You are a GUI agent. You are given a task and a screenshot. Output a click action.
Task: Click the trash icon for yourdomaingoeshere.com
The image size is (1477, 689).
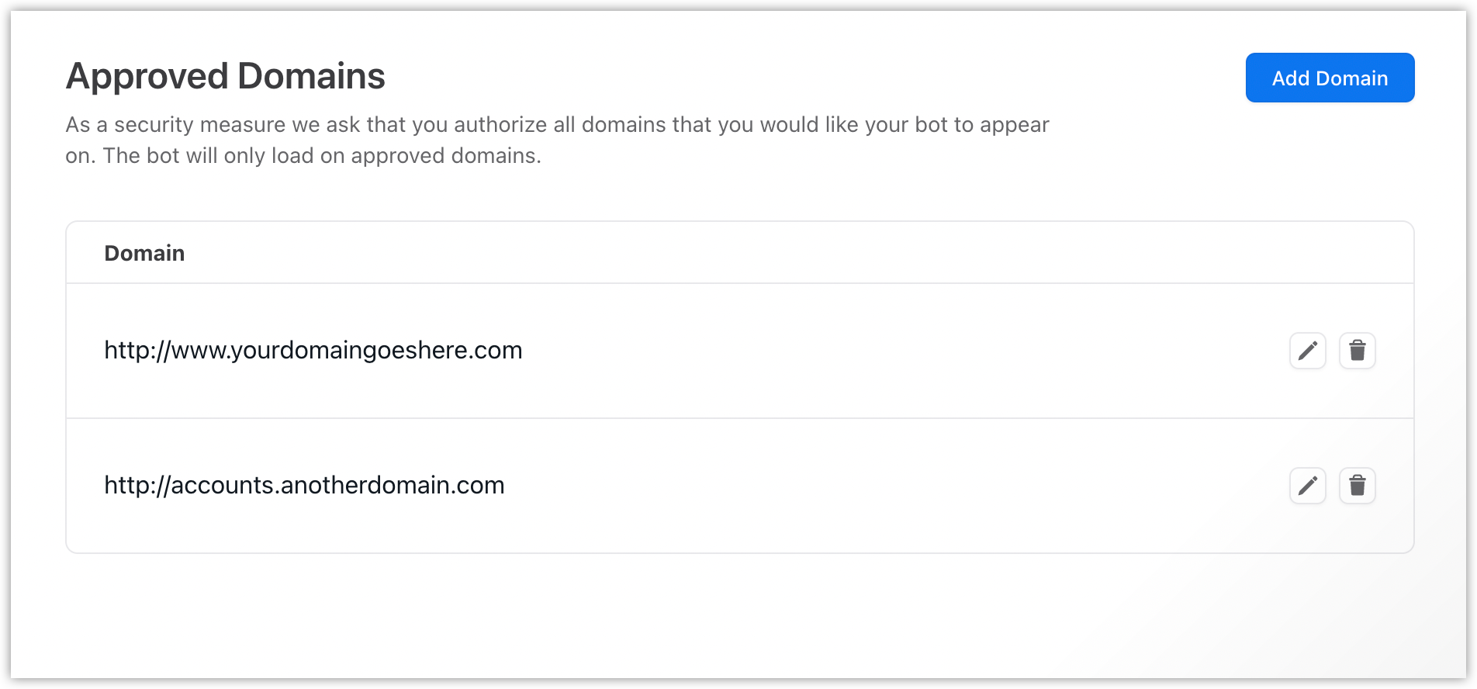click(1358, 351)
